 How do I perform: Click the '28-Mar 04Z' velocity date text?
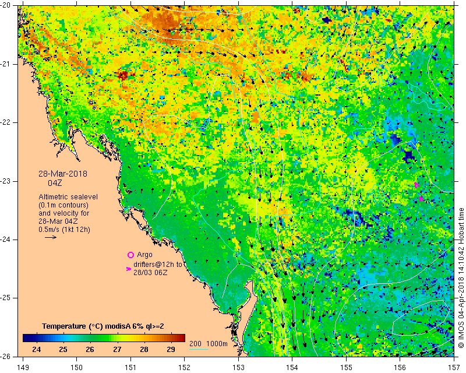coord(58,221)
